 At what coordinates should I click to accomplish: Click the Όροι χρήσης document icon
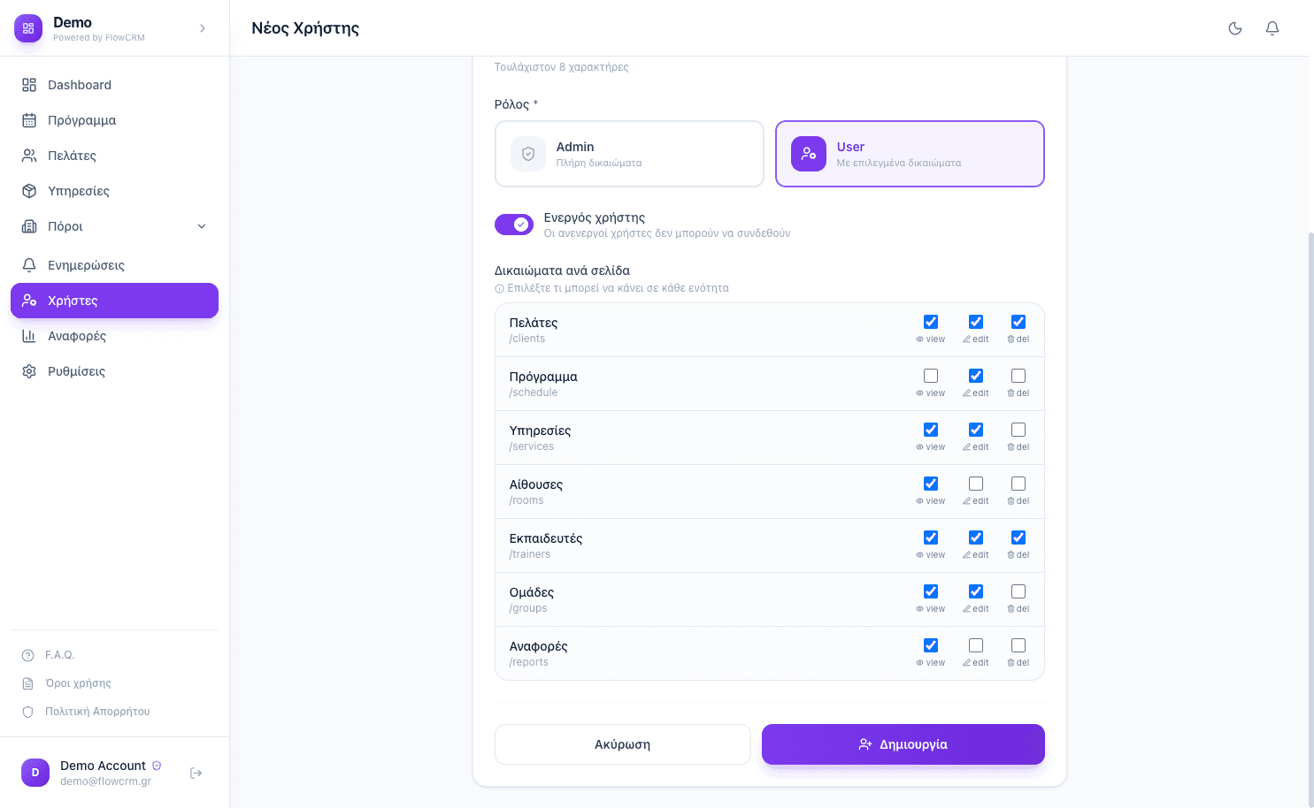coord(27,683)
